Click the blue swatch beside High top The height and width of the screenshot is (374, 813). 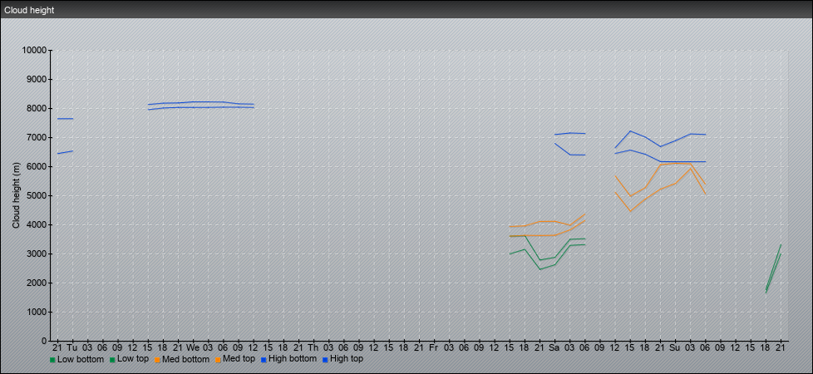click(x=324, y=359)
